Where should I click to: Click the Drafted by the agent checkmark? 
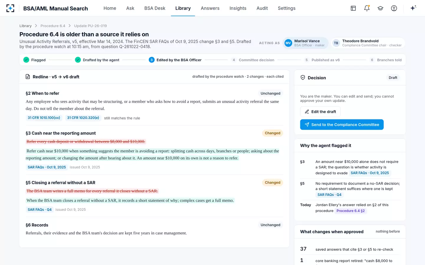pos(78,60)
